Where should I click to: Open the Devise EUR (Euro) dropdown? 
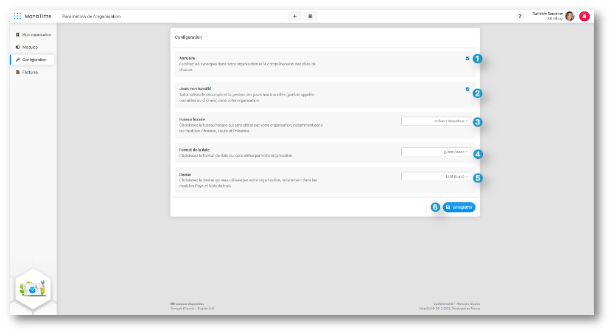(x=436, y=176)
